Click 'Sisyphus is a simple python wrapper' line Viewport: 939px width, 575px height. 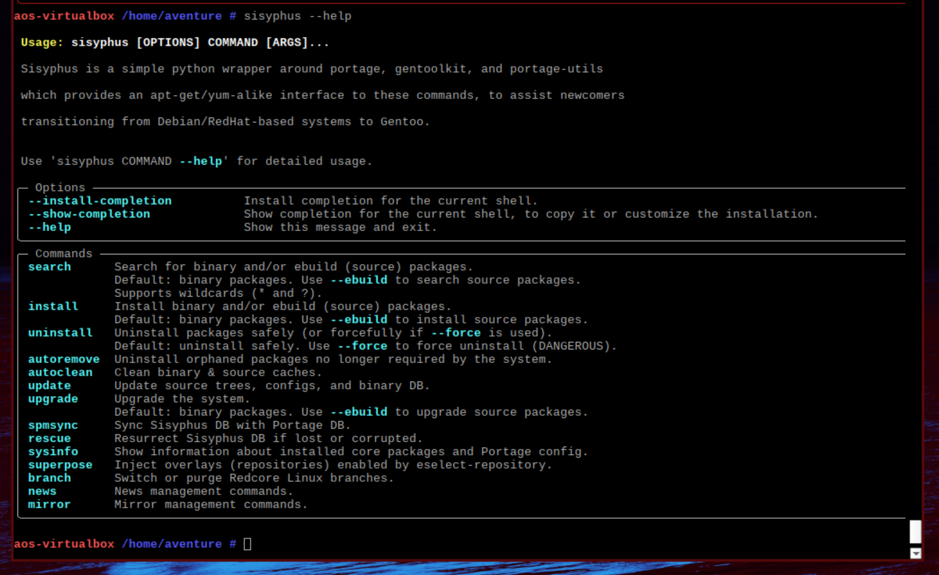click(x=312, y=69)
